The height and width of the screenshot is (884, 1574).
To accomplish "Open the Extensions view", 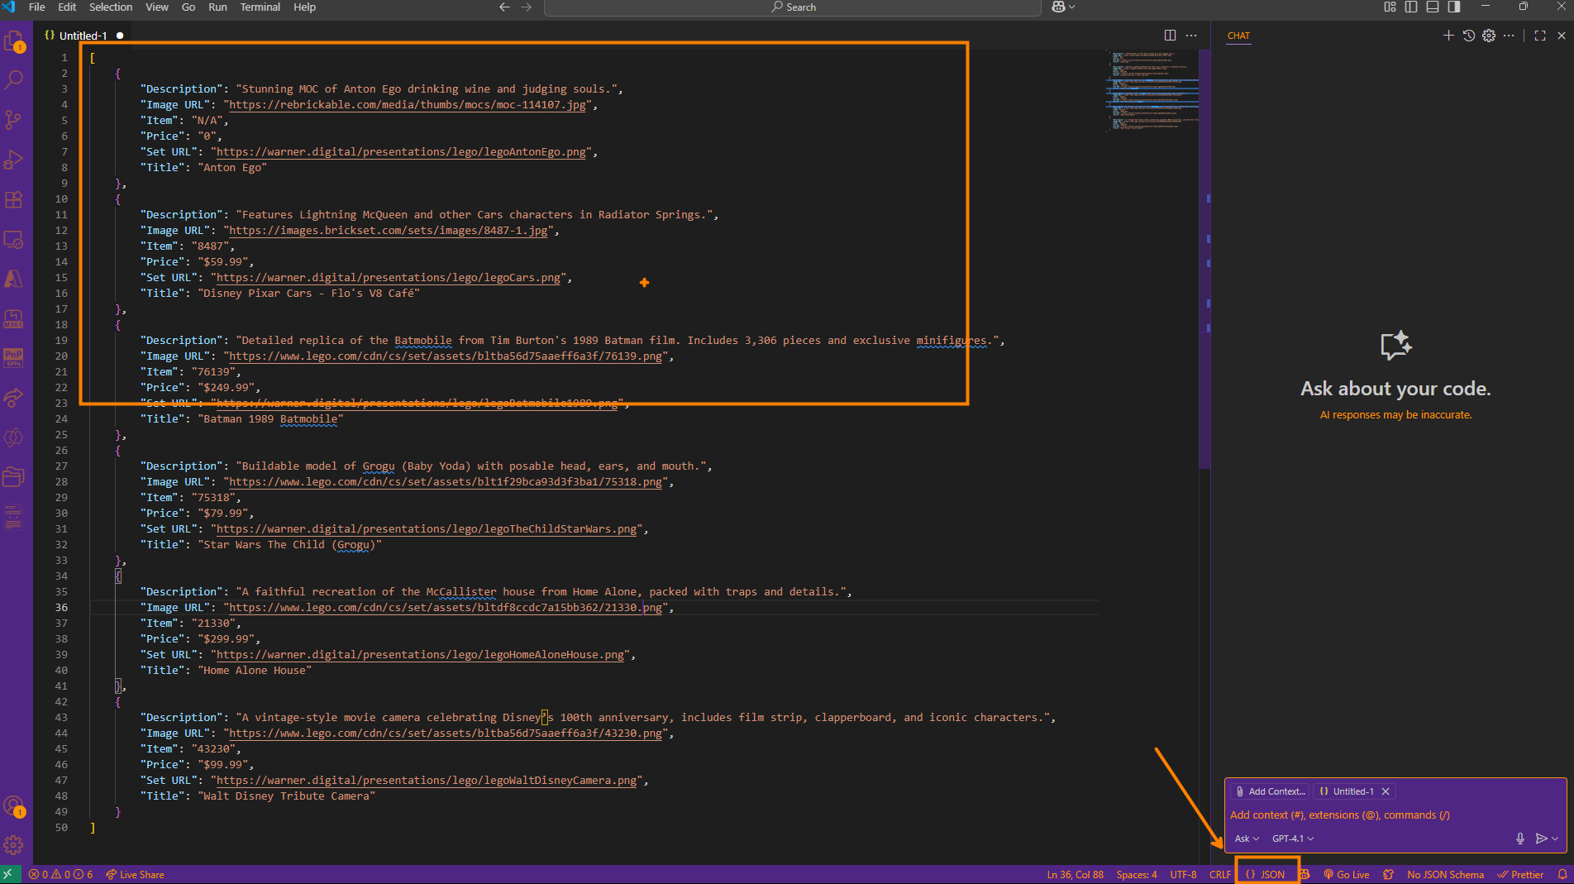I will click(x=14, y=199).
